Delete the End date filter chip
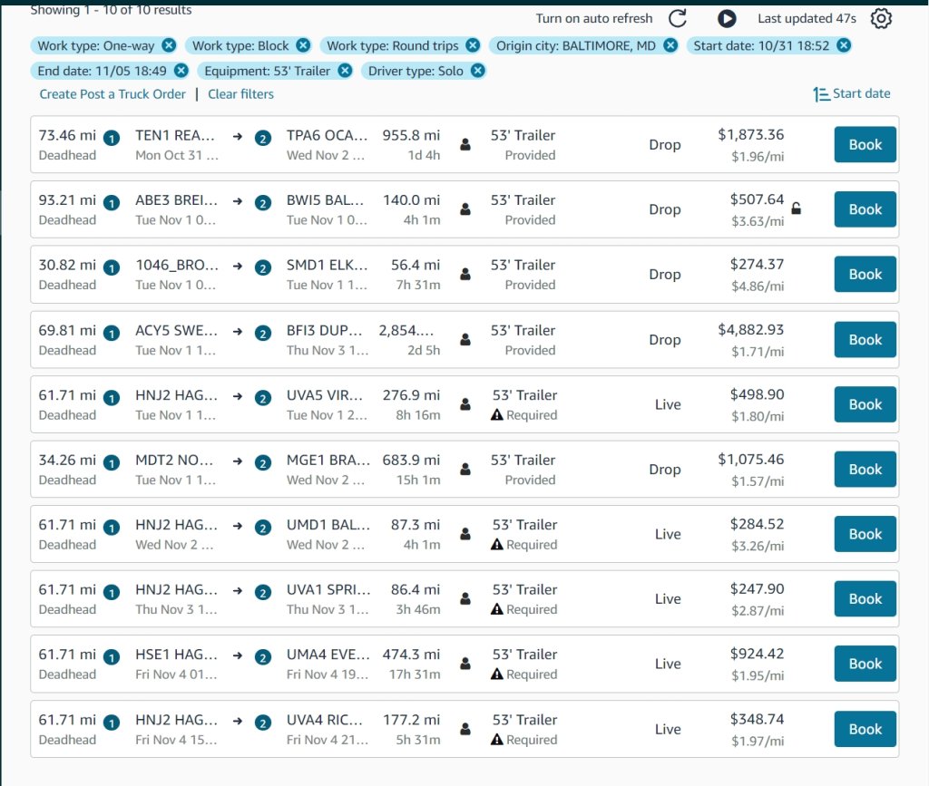The image size is (929, 786). (x=181, y=71)
